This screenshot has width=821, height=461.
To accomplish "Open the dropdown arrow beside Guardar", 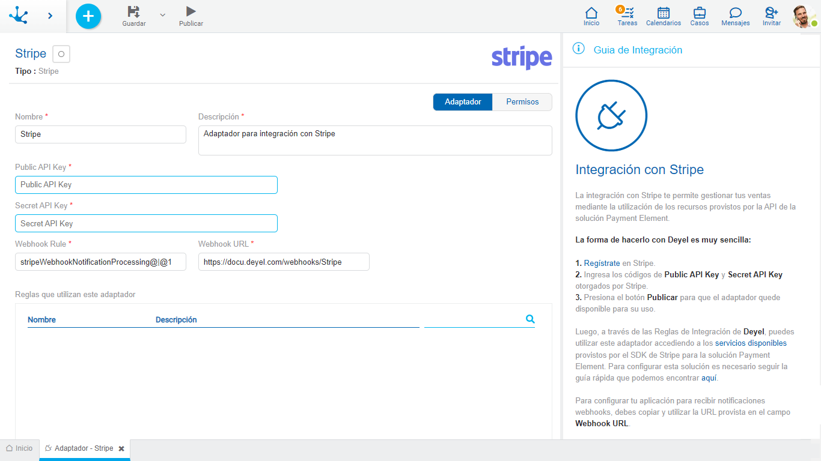I will tap(162, 14).
